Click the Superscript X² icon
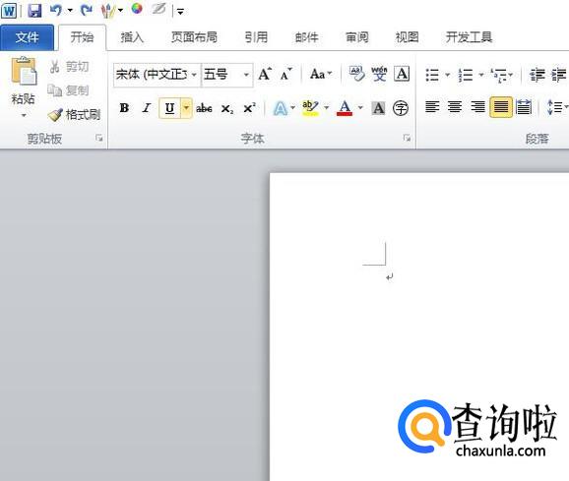Viewport: 569px width, 481px height. (249, 107)
